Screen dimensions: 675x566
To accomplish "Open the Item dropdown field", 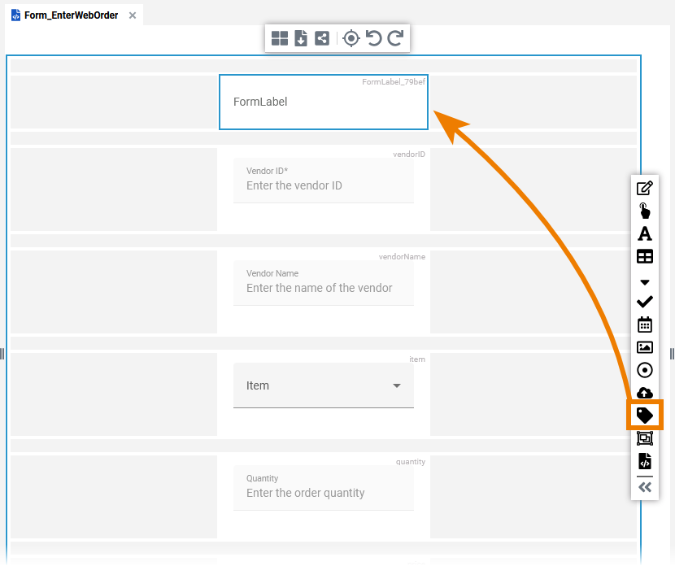I will [x=324, y=385].
